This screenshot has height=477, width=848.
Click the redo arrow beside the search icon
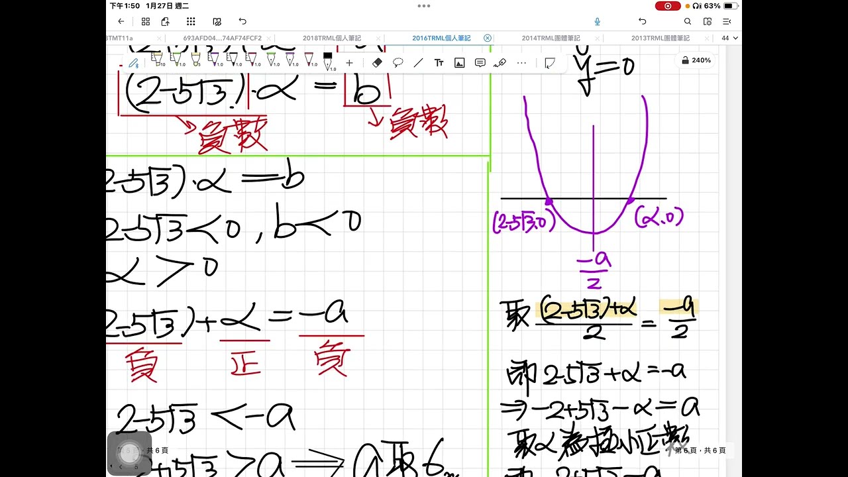[x=642, y=21]
